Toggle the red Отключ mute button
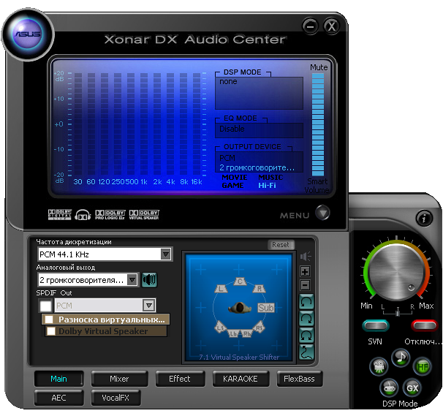Image resolution: width=443 pixels, height=416 pixels. pos(424,325)
